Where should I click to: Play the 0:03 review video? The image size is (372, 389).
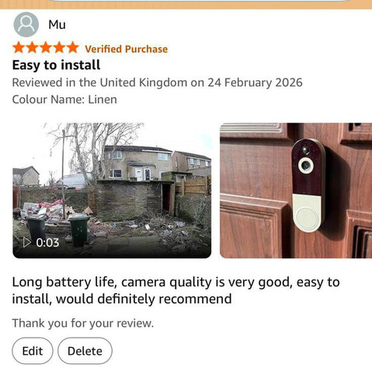point(112,190)
